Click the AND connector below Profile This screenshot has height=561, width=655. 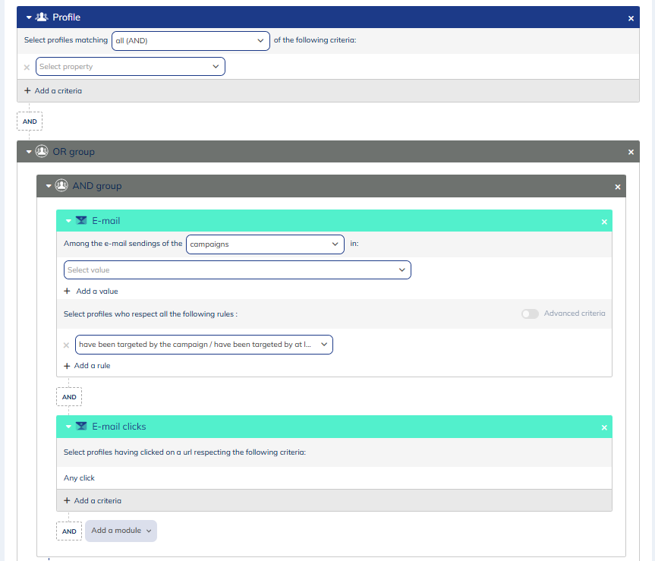pyautogui.click(x=30, y=121)
